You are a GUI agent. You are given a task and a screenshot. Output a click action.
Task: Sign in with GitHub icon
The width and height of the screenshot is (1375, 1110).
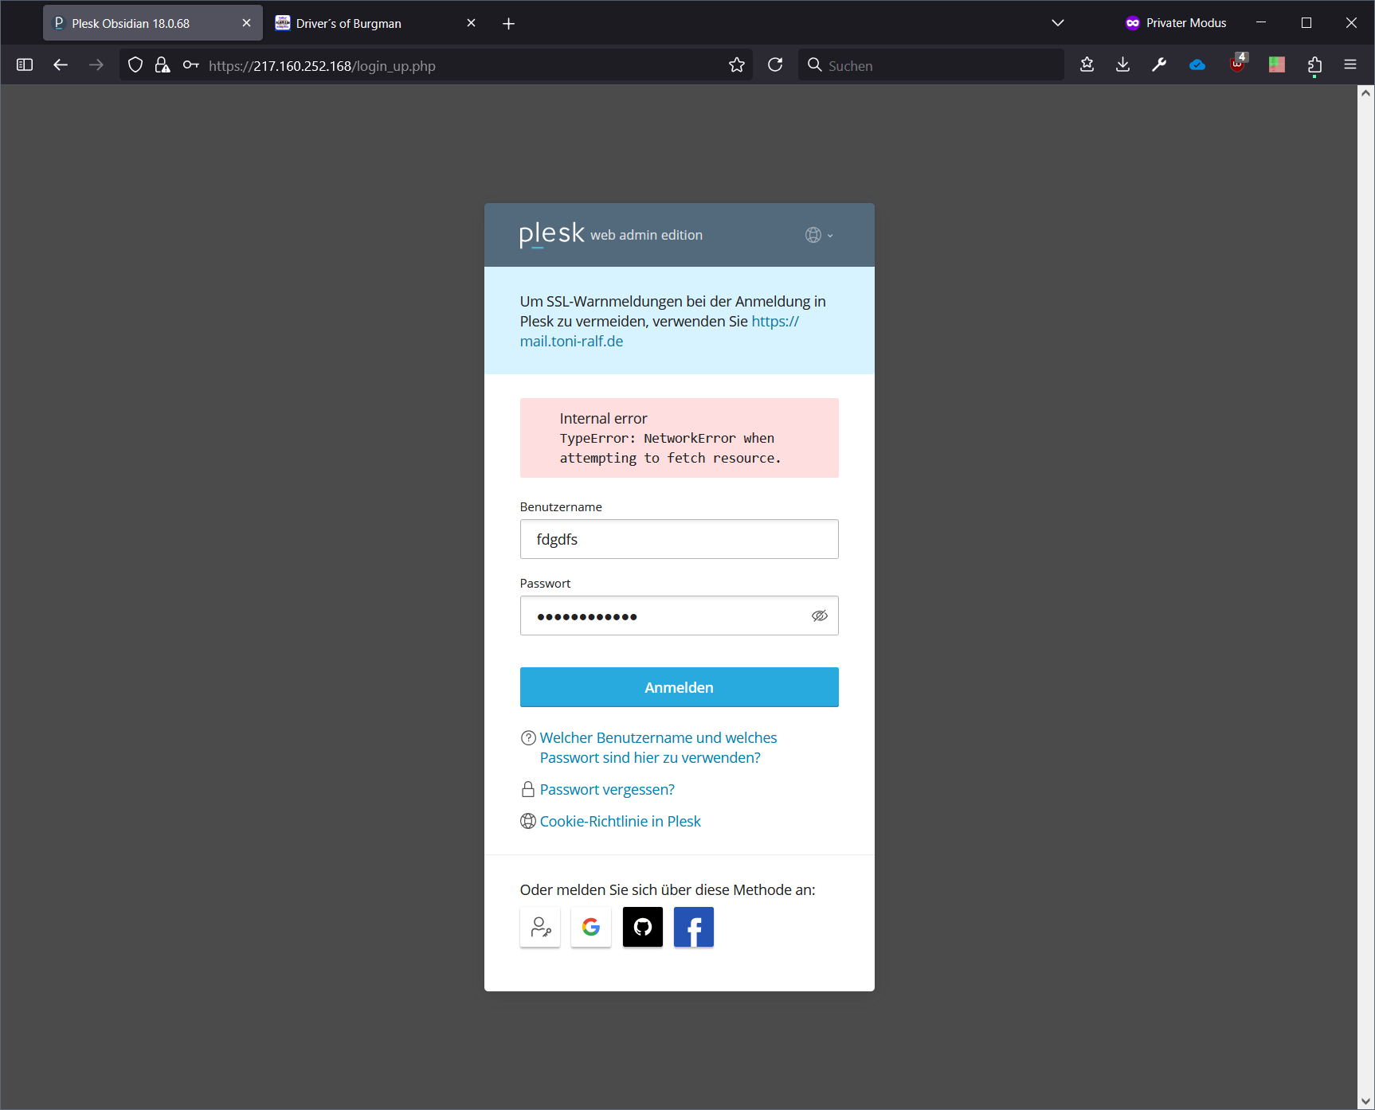pyautogui.click(x=643, y=927)
